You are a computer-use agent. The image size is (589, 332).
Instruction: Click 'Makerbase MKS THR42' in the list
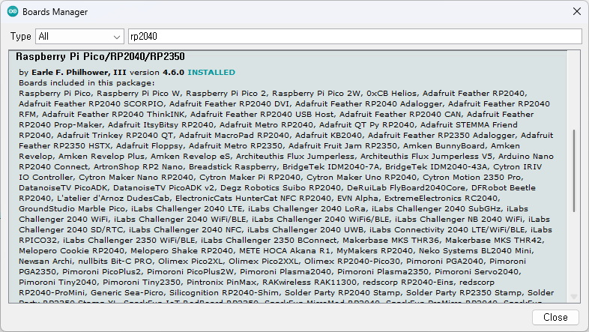click(x=494, y=240)
